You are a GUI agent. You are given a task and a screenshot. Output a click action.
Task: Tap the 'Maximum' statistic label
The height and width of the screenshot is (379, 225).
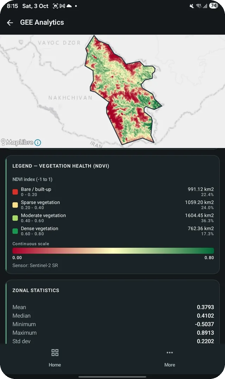click(x=25, y=333)
